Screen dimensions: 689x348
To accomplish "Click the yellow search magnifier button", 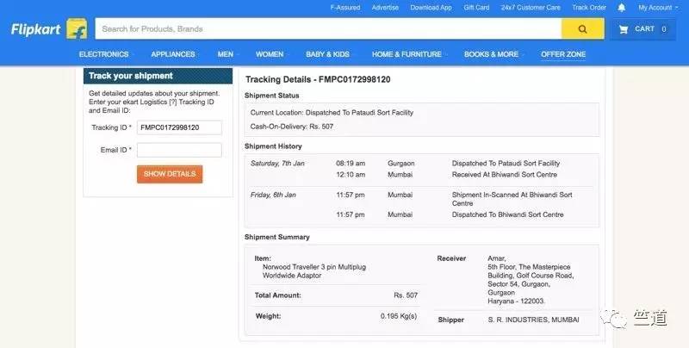I will (583, 29).
